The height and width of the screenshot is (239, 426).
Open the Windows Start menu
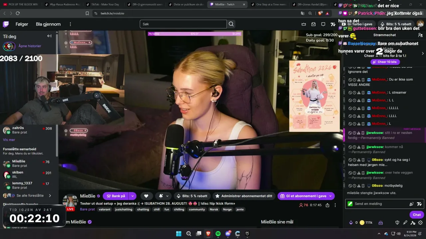tap(179, 234)
